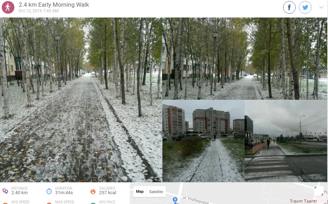Click the walking activity icon
The height and width of the screenshot is (204, 328).
pos(8,7)
